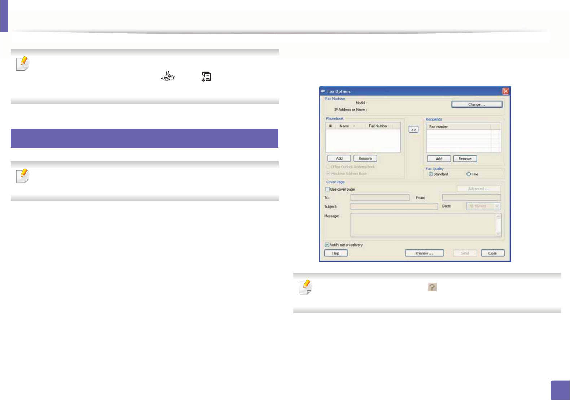The image size is (570, 400).
Task: Click the question mark help icon in the bottom note
Action: click(432, 287)
